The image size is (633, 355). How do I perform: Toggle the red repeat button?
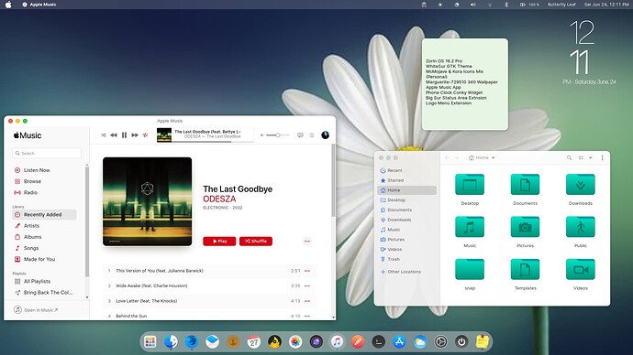145,135
